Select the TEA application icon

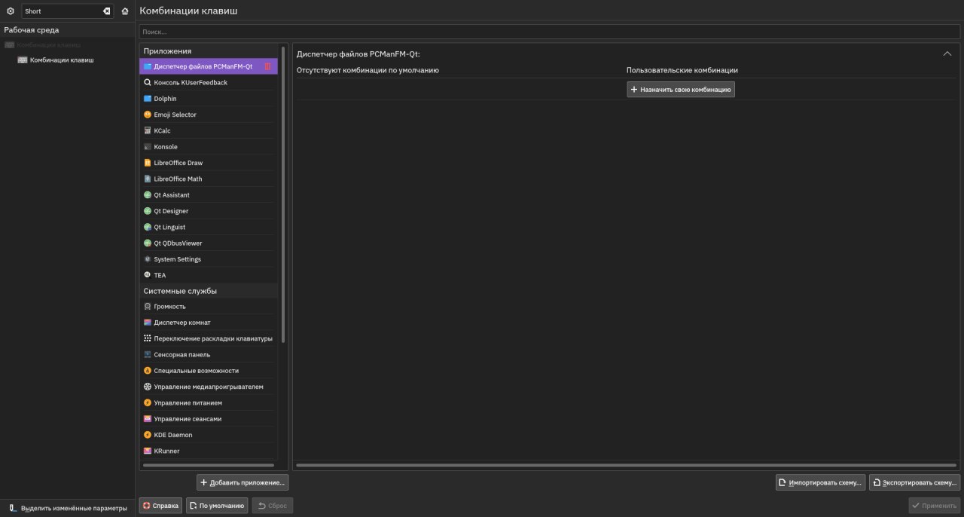tap(148, 276)
